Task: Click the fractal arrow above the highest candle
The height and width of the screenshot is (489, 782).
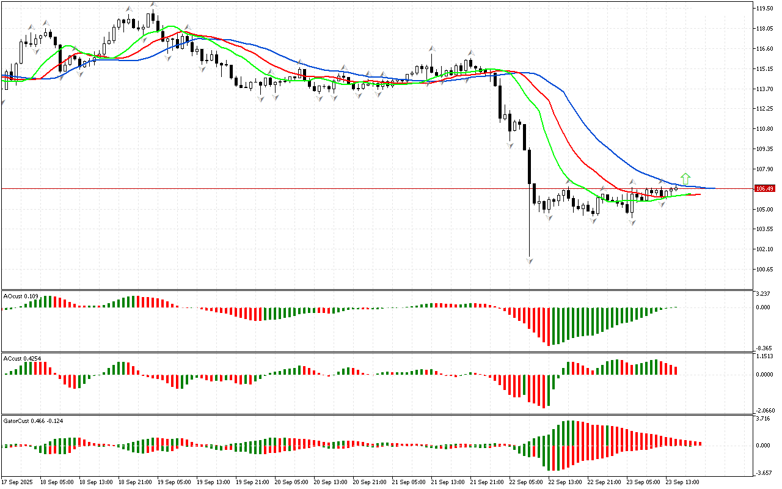Action: click(x=153, y=5)
